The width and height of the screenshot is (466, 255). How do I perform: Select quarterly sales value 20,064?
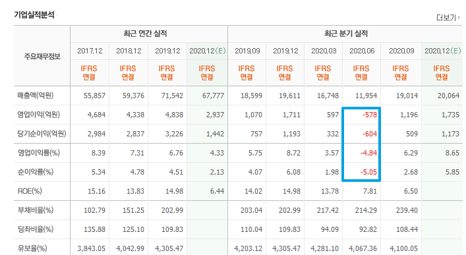click(x=448, y=96)
